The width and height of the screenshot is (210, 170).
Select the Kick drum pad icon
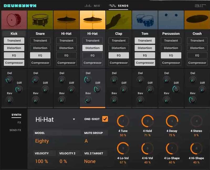(x=14, y=20)
